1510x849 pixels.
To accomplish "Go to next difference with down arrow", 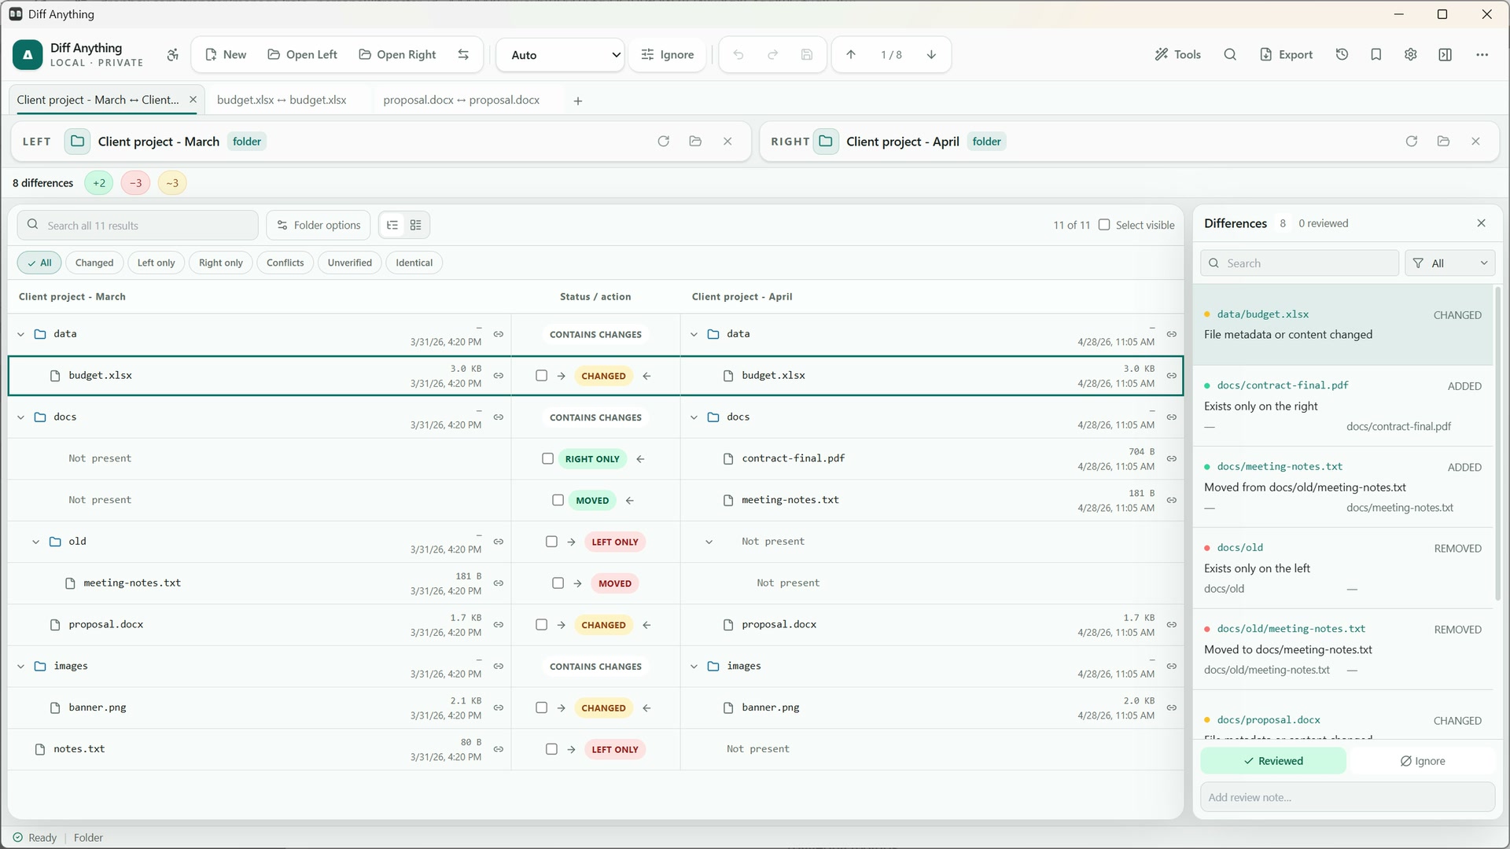I will (931, 54).
